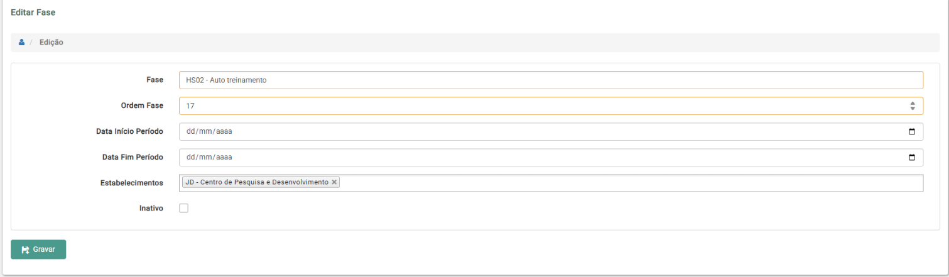The image size is (949, 277).
Task: Click the JD - Centro de Pesquisa tag text
Action: pyautogui.click(x=256, y=182)
